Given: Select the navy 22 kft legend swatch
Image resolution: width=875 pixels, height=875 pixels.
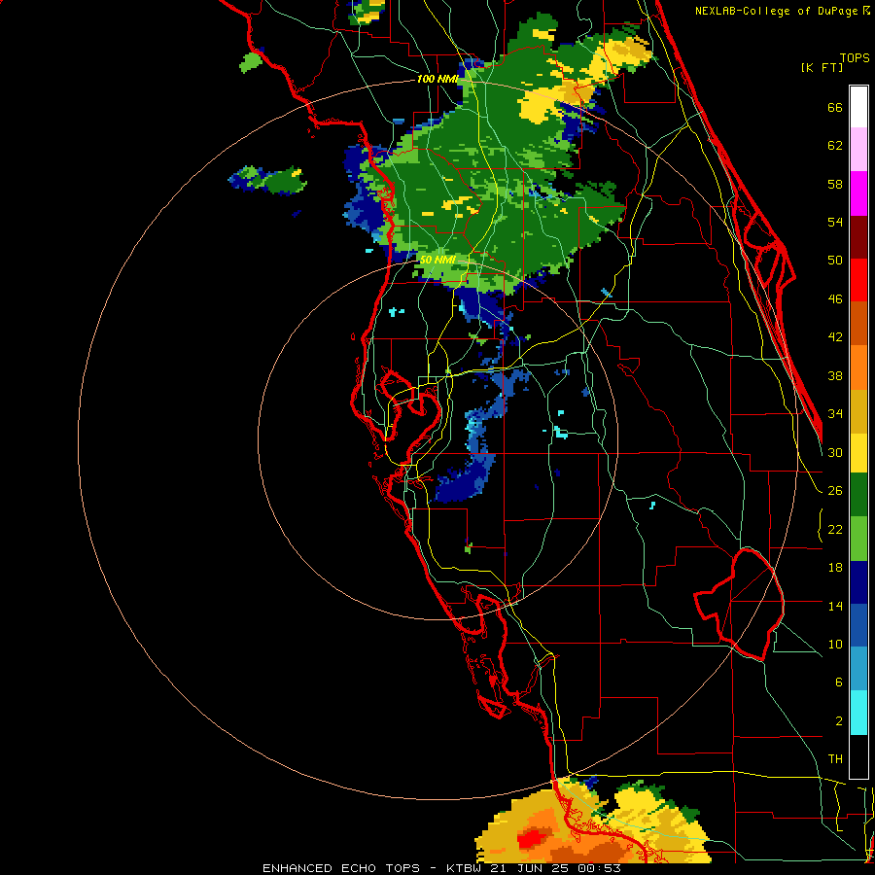Looking at the screenshot, I should click(x=858, y=582).
